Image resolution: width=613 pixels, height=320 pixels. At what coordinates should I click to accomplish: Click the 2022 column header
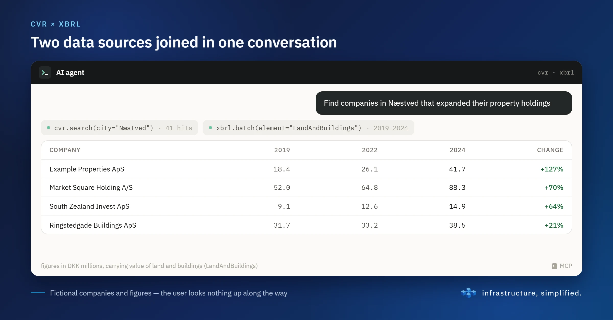coord(370,150)
